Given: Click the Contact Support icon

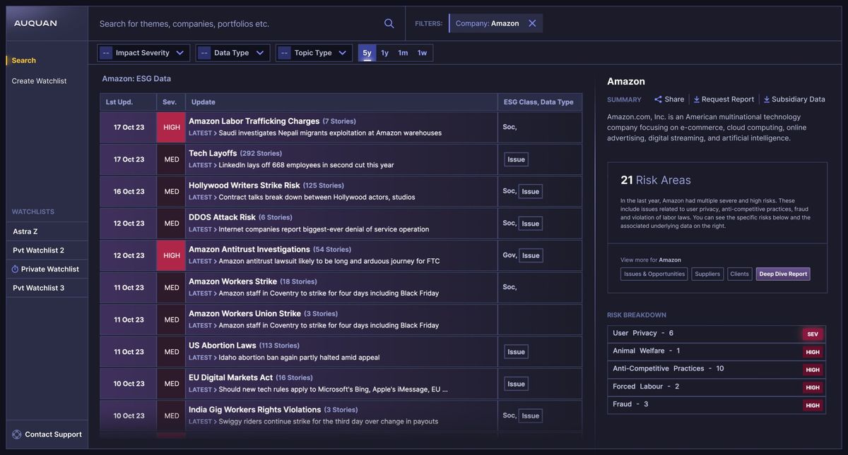Looking at the screenshot, I should pos(17,435).
